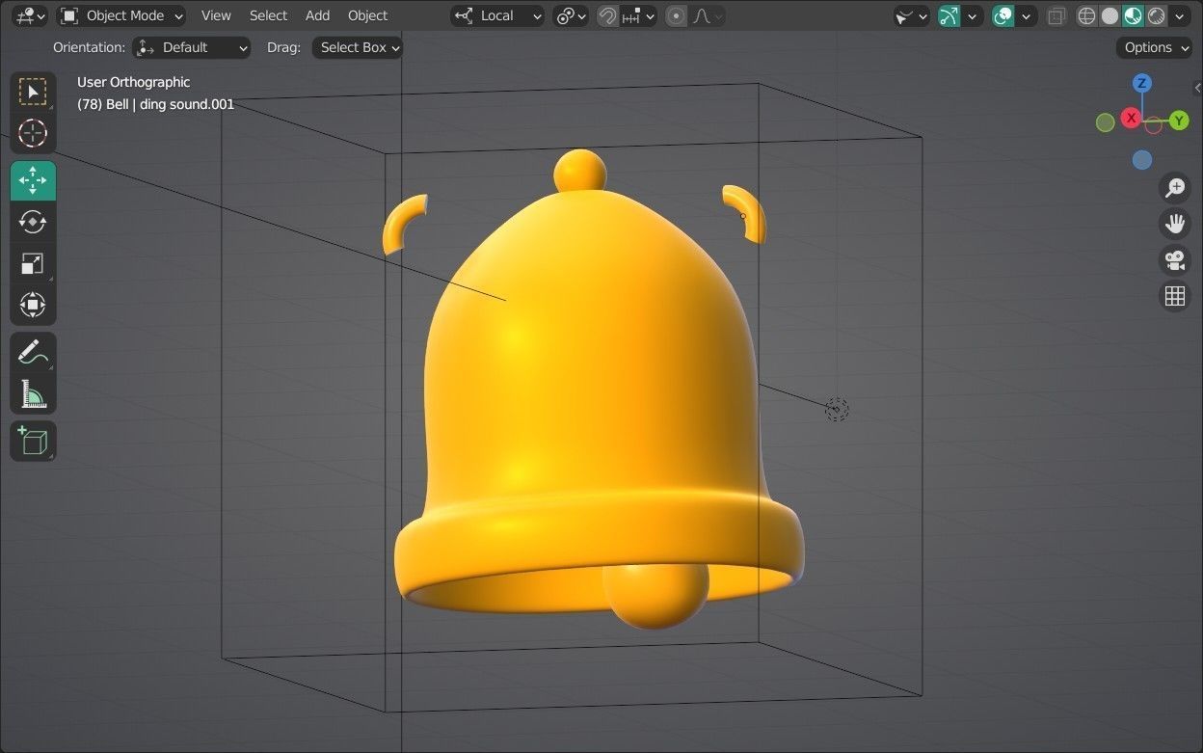Click the negative Y green gizmo dot
The height and width of the screenshot is (753, 1203).
tap(1106, 121)
